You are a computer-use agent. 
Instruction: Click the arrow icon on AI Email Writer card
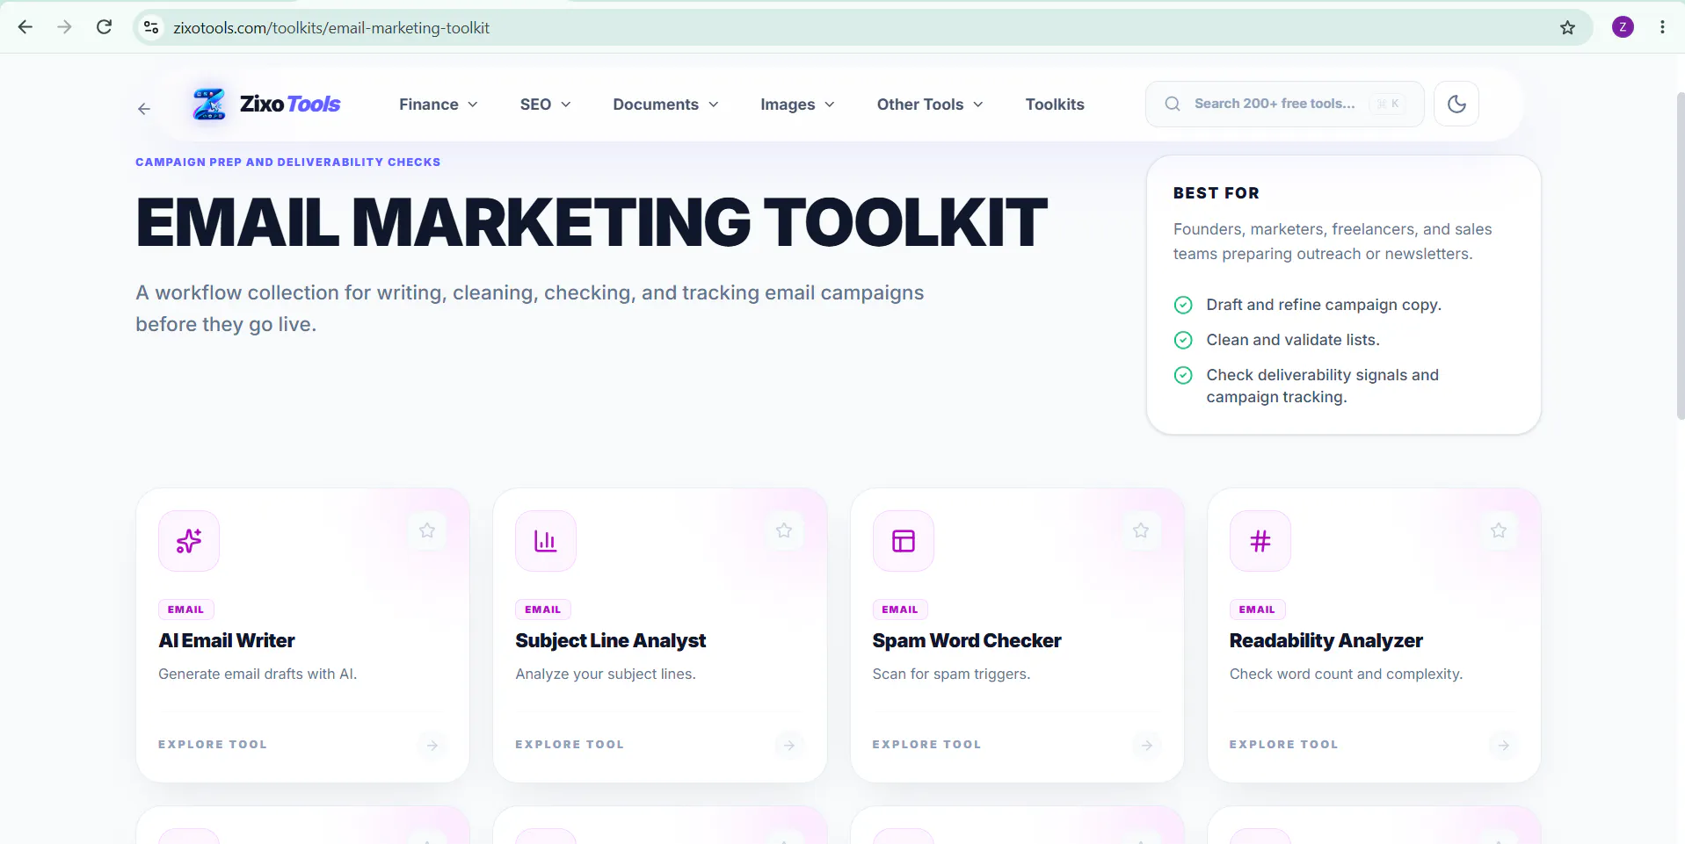tap(432, 746)
